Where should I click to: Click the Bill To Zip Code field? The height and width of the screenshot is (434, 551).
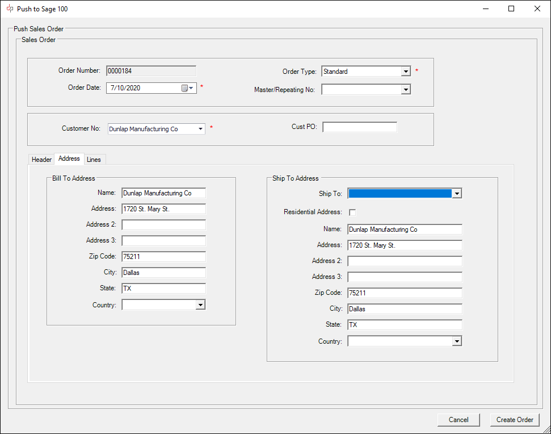(164, 257)
